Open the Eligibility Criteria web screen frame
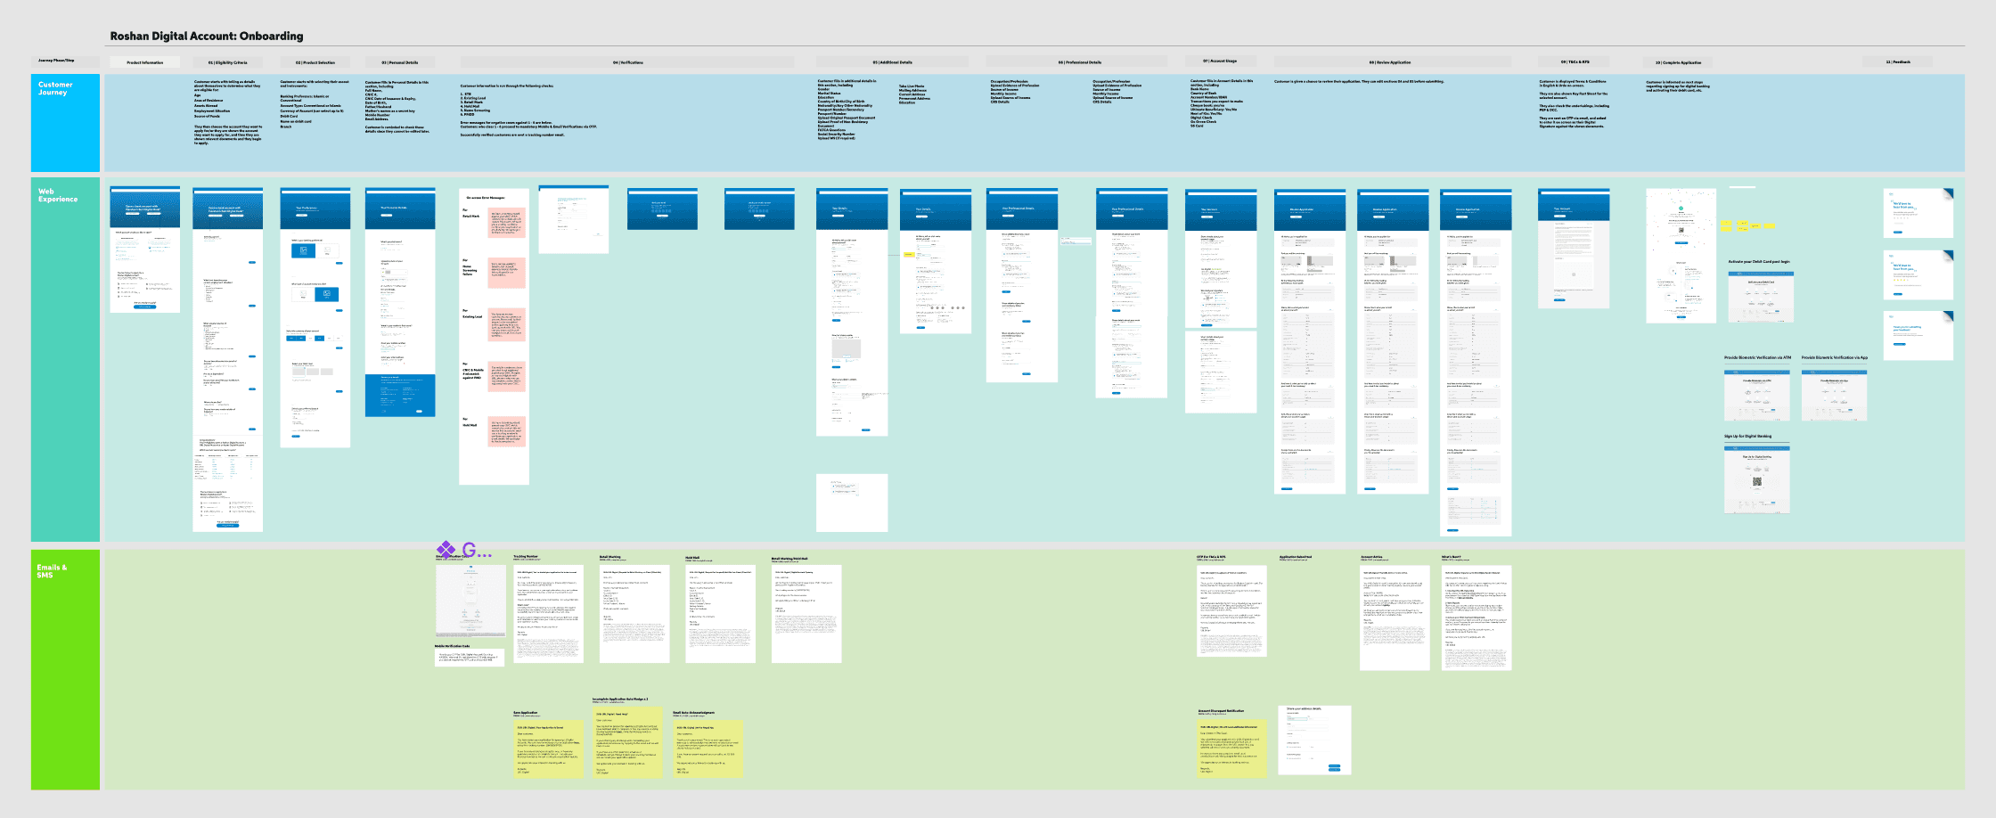The width and height of the screenshot is (1996, 818). pyautogui.click(x=227, y=360)
